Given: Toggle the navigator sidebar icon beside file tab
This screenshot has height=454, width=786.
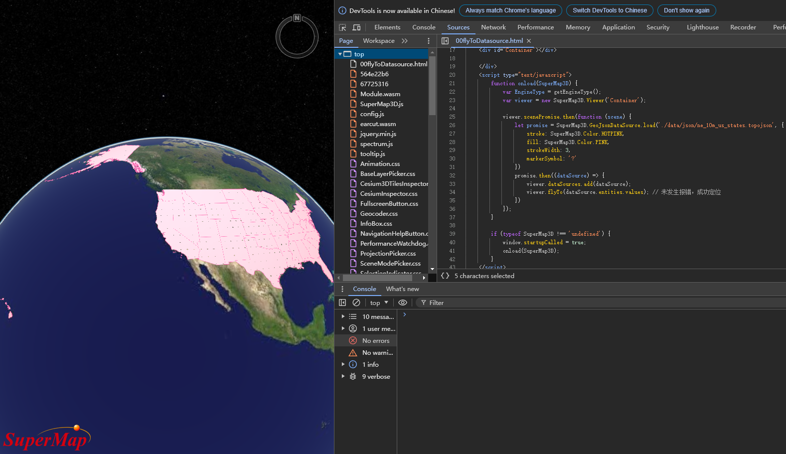Looking at the screenshot, I should (445, 41).
